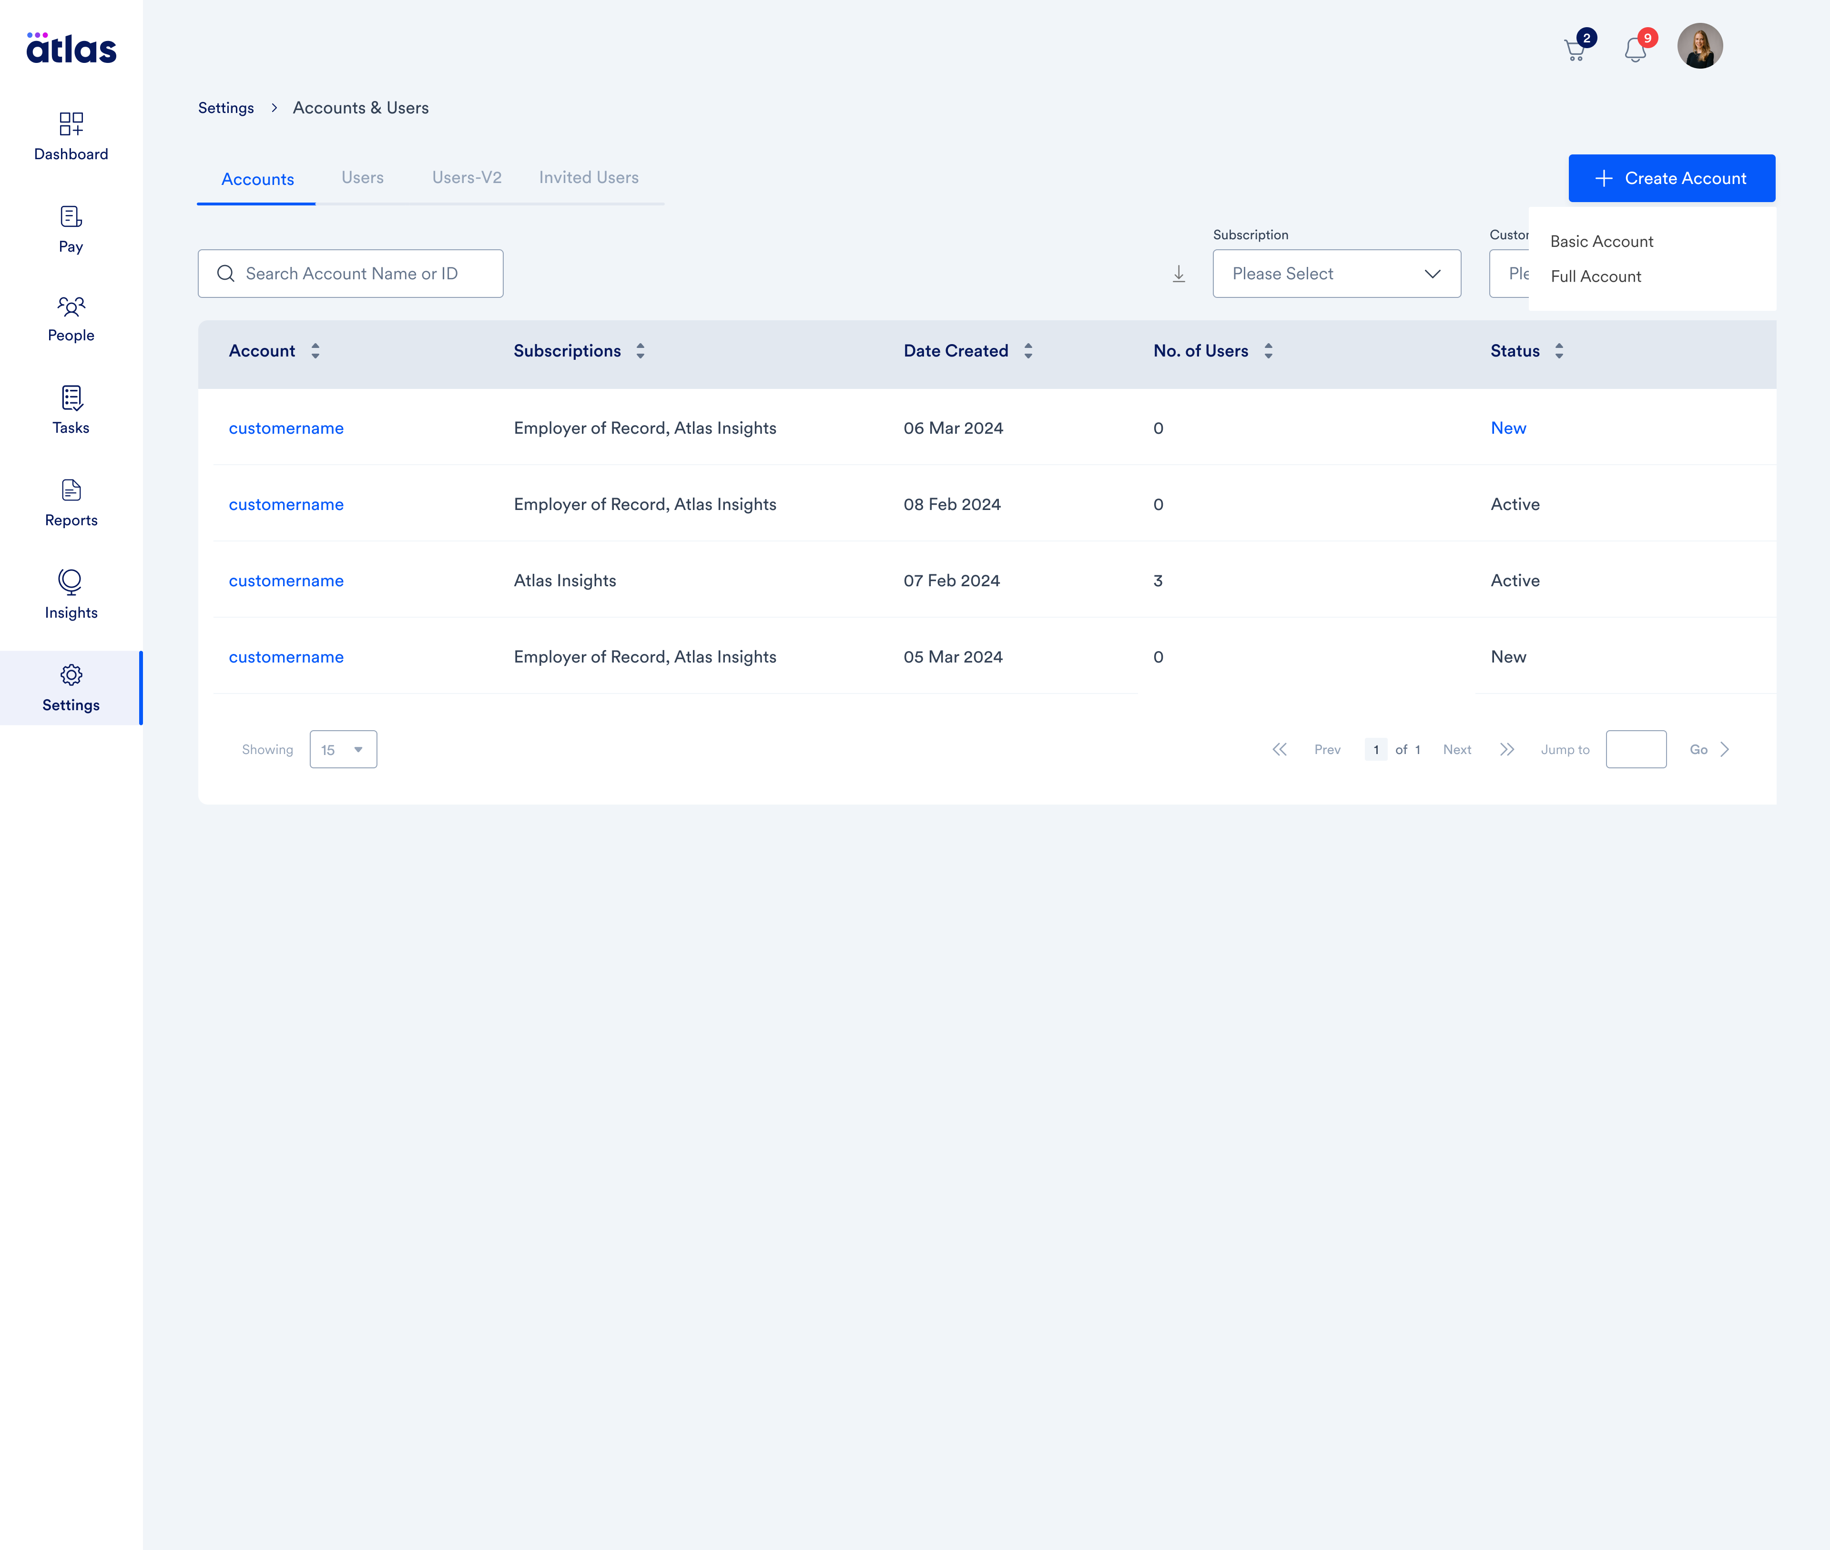Switch to the Users-V2 tab

pyautogui.click(x=467, y=177)
